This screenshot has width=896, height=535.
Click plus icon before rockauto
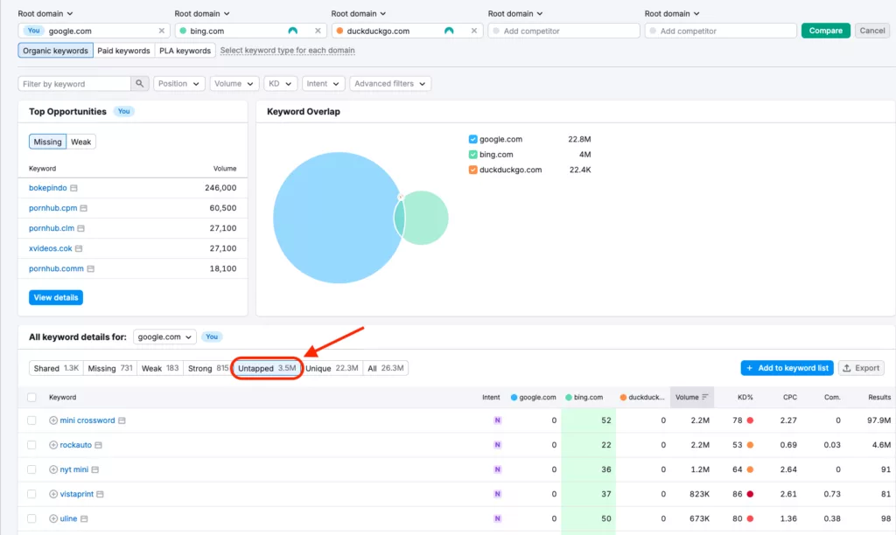point(53,445)
